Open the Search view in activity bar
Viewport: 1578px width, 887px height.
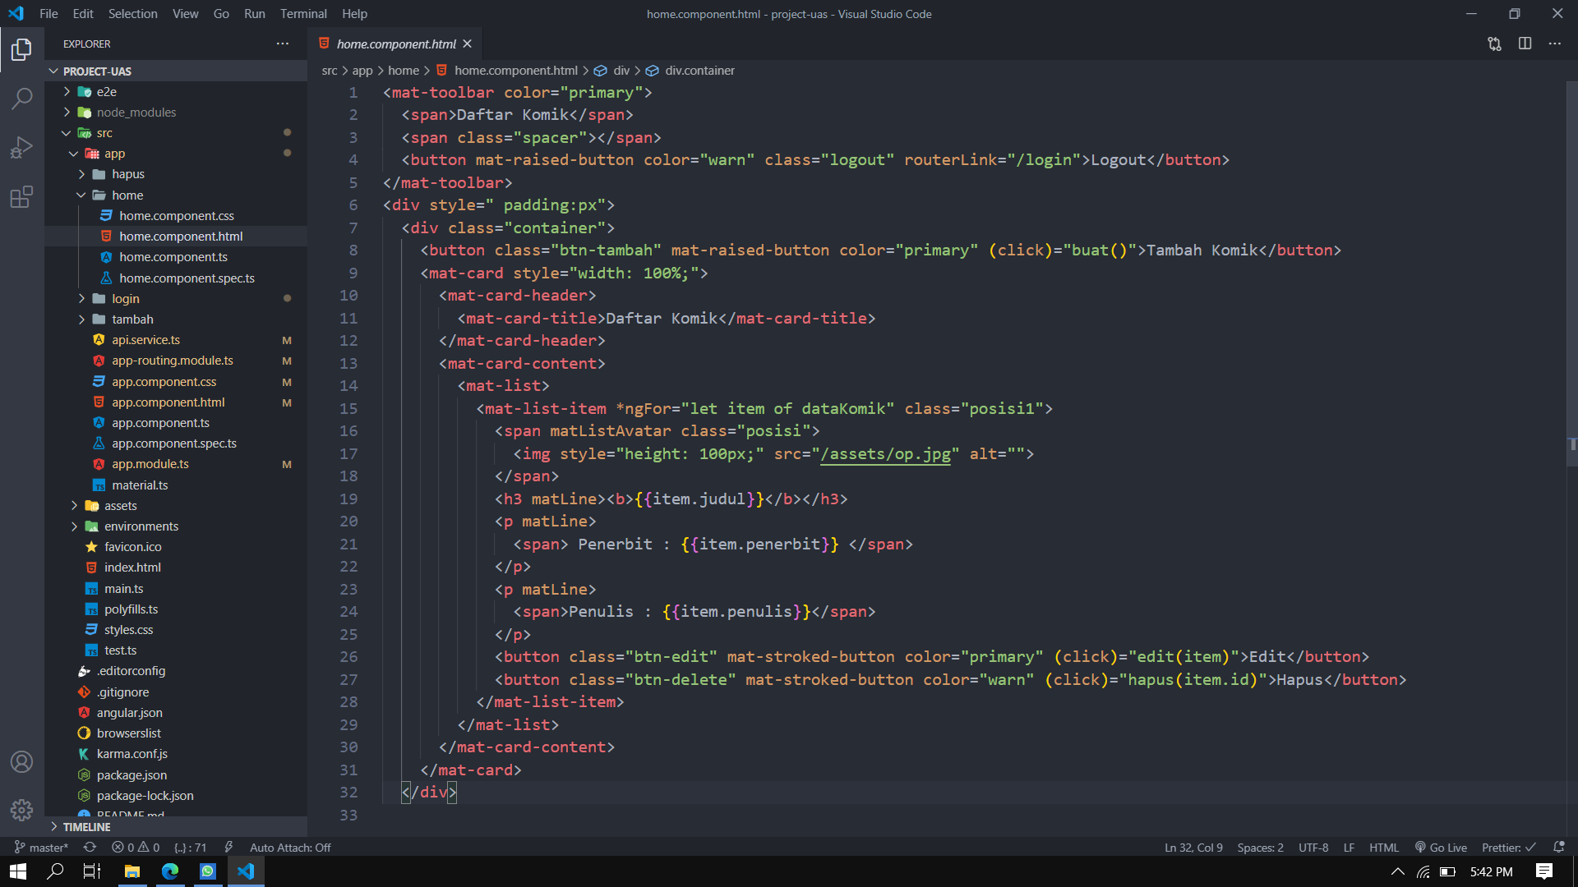(22, 99)
